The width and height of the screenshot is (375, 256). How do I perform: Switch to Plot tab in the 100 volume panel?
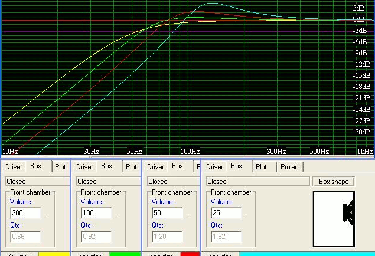tap(131, 167)
